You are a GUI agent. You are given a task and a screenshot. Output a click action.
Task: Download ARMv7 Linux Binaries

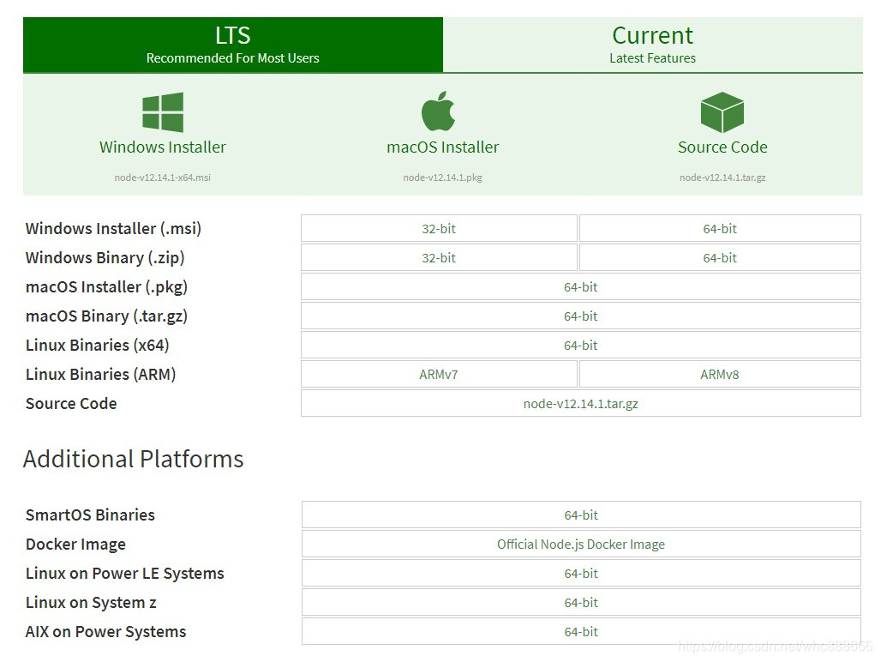click(x=439, y=375)
